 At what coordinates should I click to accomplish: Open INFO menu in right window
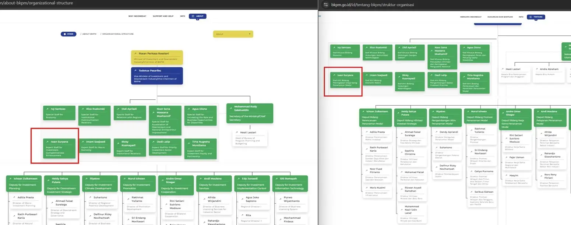tap(521, 17)
